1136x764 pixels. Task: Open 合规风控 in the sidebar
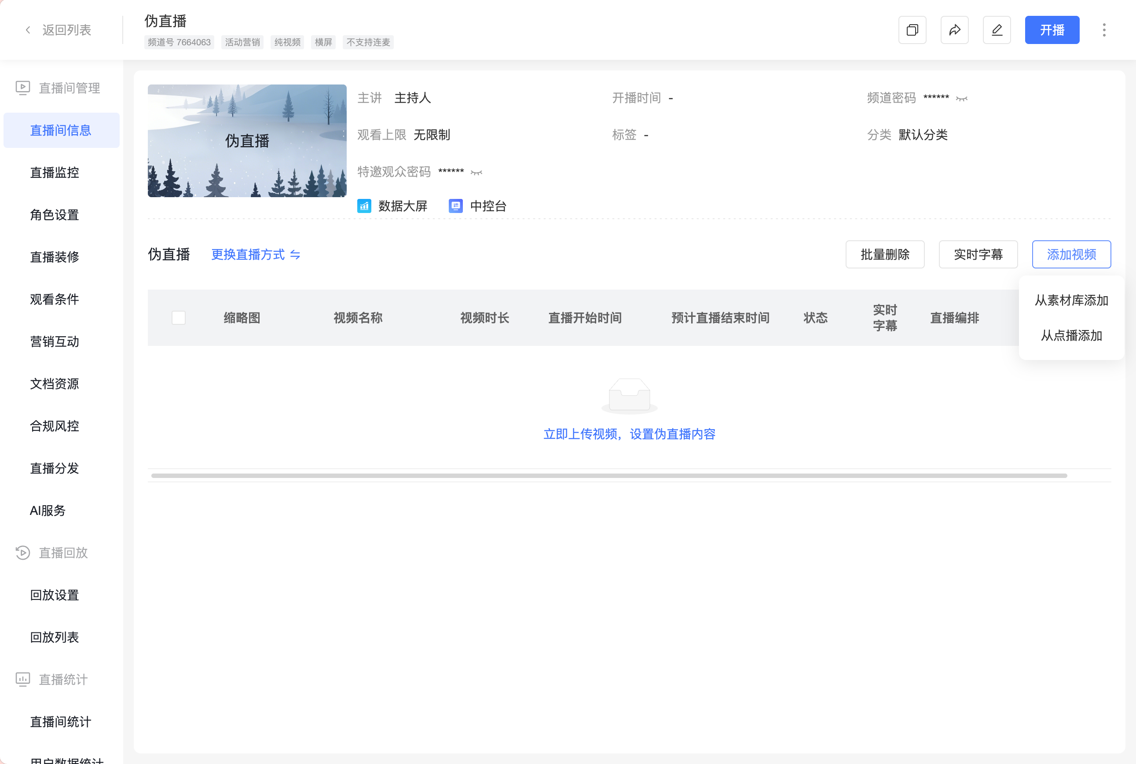55,426
